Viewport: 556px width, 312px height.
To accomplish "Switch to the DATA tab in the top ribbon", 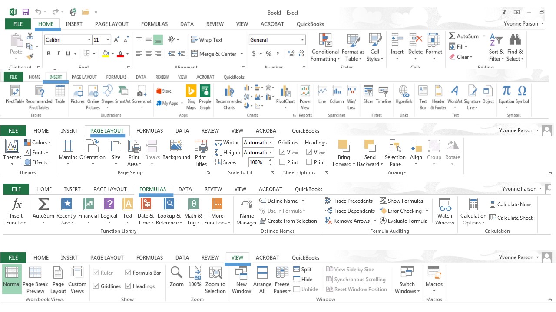I will tap(187, 24).
